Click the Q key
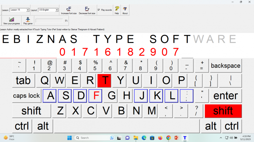 tap(43, 80)
